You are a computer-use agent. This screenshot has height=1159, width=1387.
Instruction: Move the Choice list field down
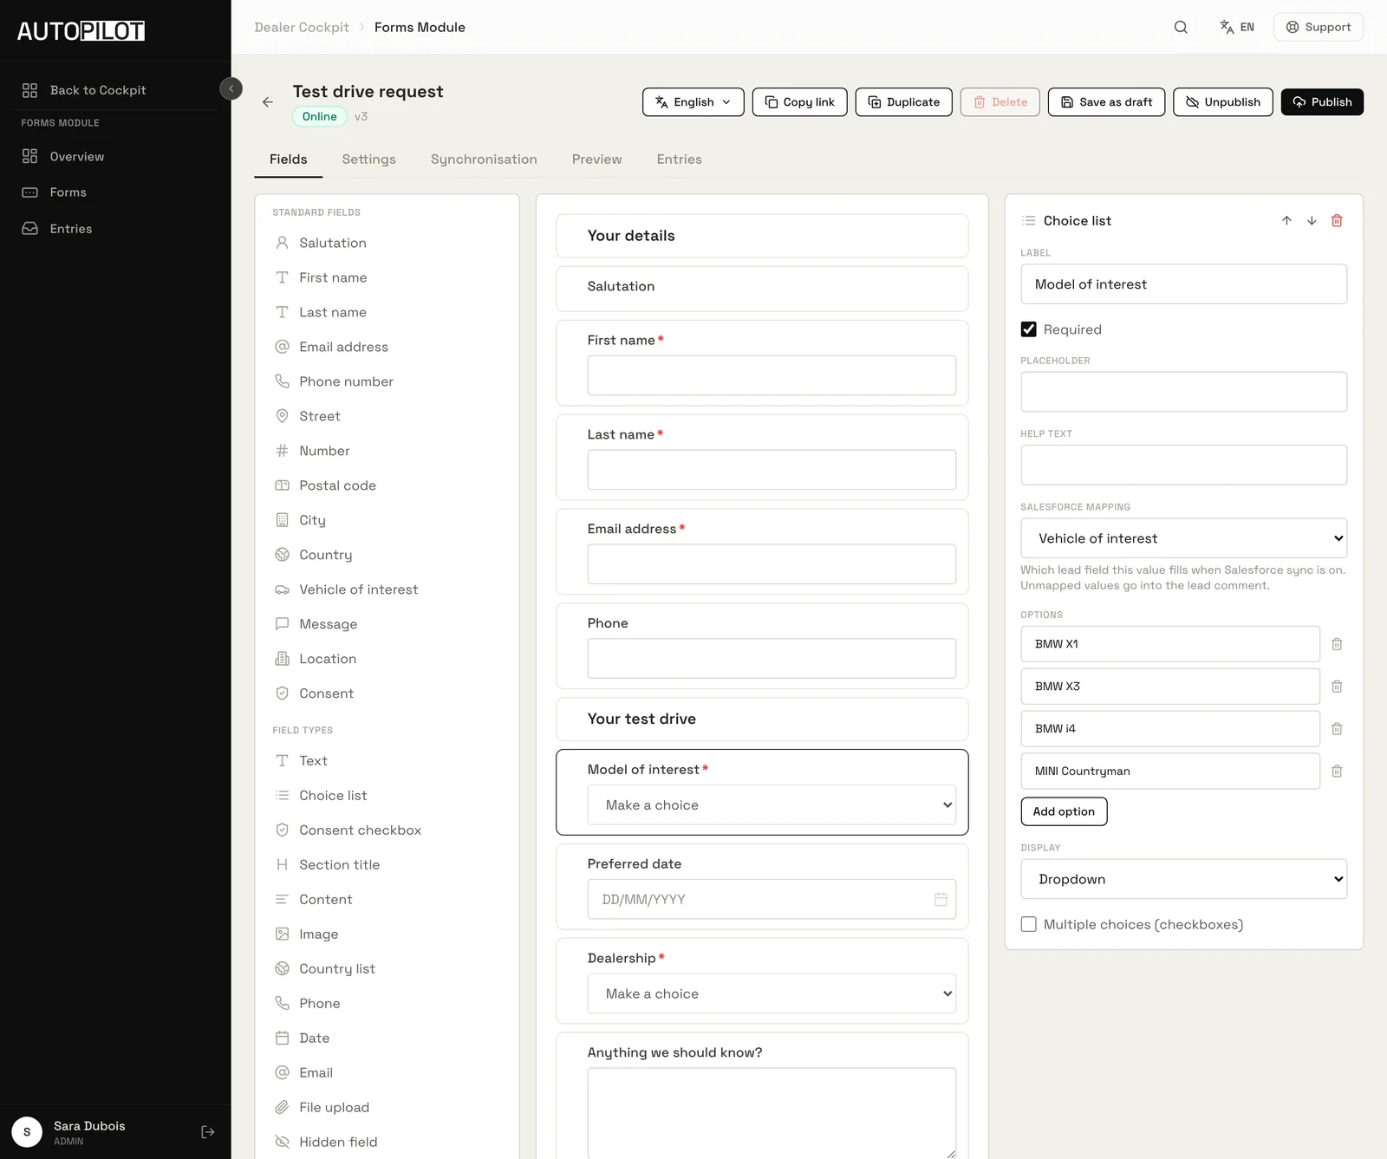coord(1312,221)
